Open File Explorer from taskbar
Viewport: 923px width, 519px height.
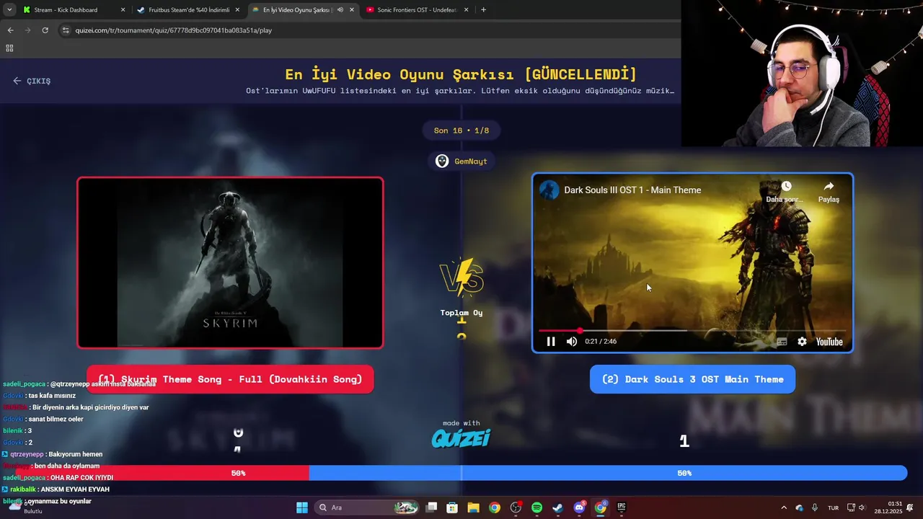[x=473, y=507]
